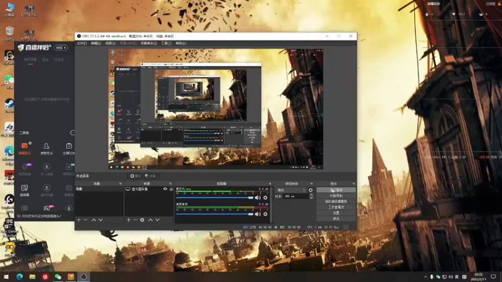Screen dimensions: 502x282
Task: Open desktop audio channel settings gear
Action: pos(265,214)
